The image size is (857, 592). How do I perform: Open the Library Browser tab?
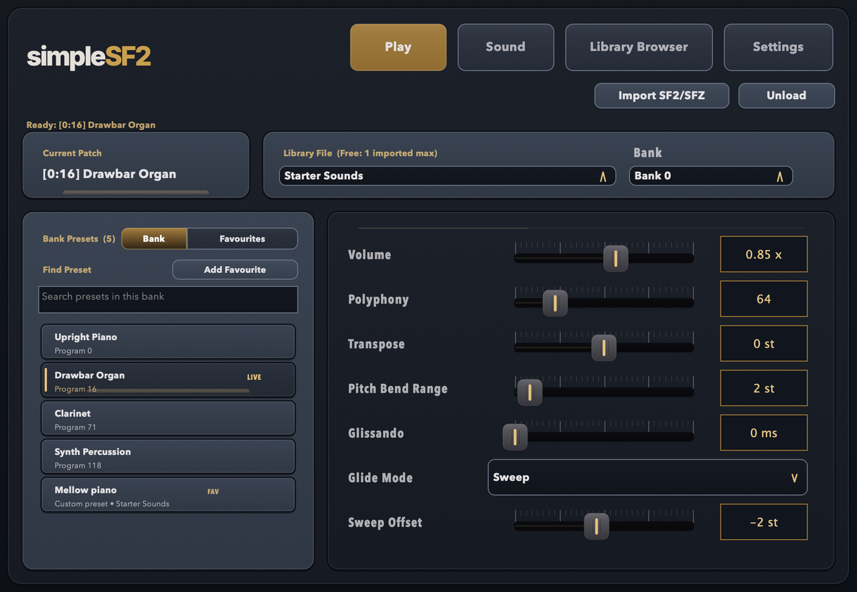639,47
